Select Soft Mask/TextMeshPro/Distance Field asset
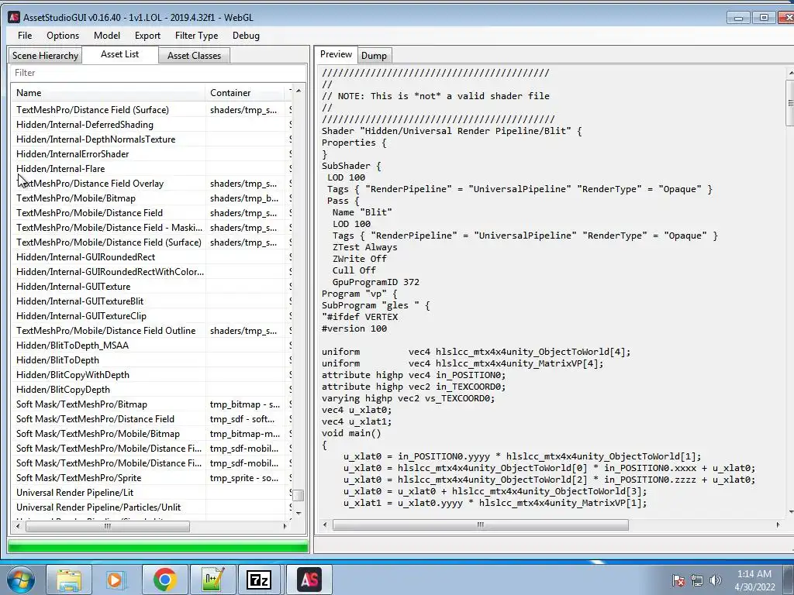Screen dimensions: 794x595 coord(151,419)
